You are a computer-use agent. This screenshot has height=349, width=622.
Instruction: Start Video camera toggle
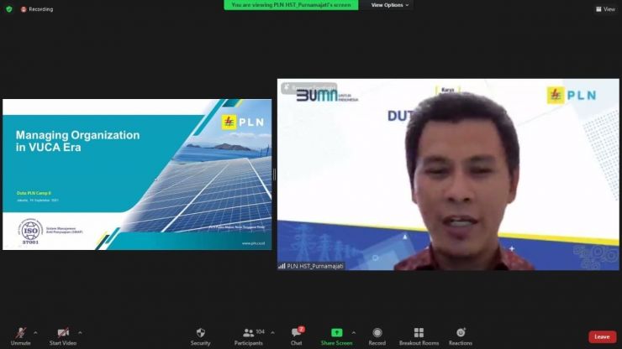pyautogui.click(x=63, y=336)
